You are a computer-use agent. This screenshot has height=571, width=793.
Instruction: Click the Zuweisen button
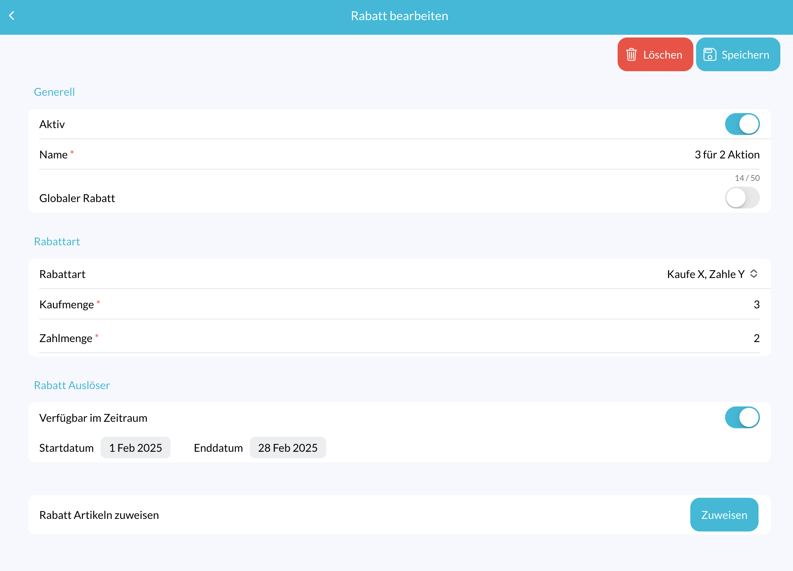[x=724, y=514]
